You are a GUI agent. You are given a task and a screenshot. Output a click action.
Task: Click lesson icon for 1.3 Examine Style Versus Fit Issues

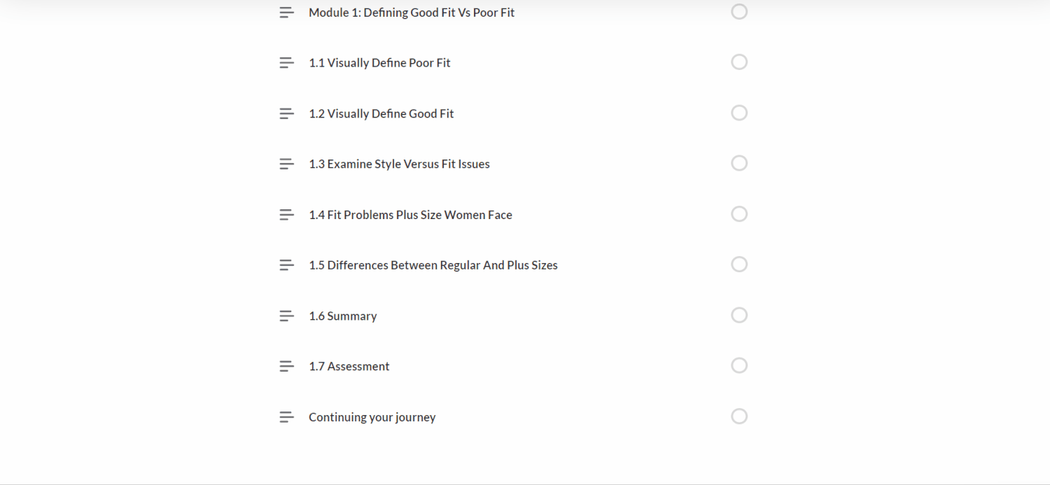coord(286,164)
